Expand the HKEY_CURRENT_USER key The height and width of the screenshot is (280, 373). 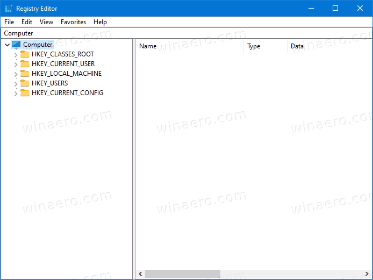[x=16, y=64]
